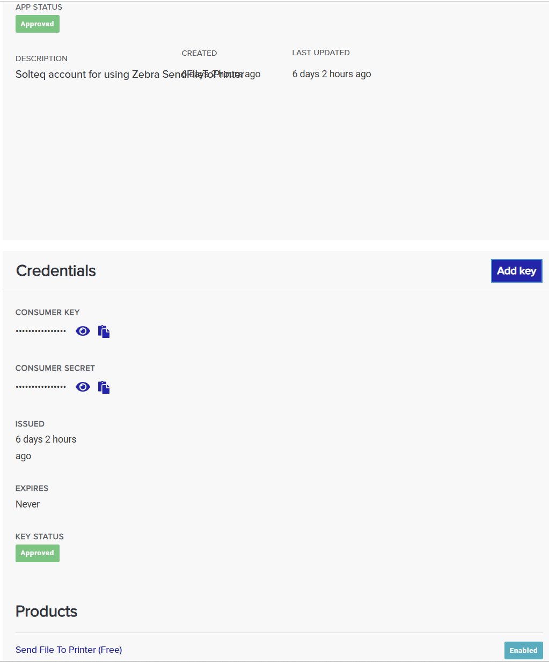Click the Never expiry value
The height and width of the screenshot is (662, 549).
[28, 504]
